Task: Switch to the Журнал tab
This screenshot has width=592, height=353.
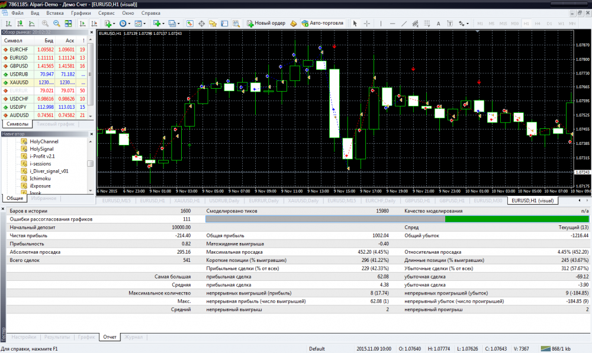Action: [134, 337]
